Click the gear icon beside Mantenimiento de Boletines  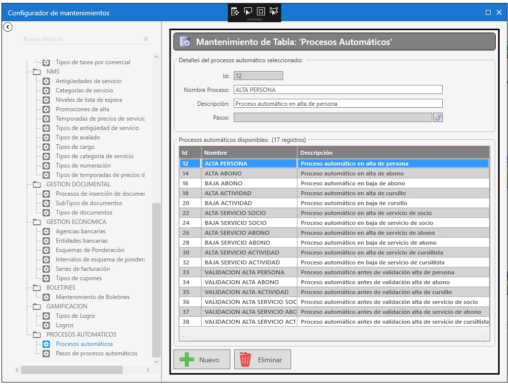coord(46,297)
